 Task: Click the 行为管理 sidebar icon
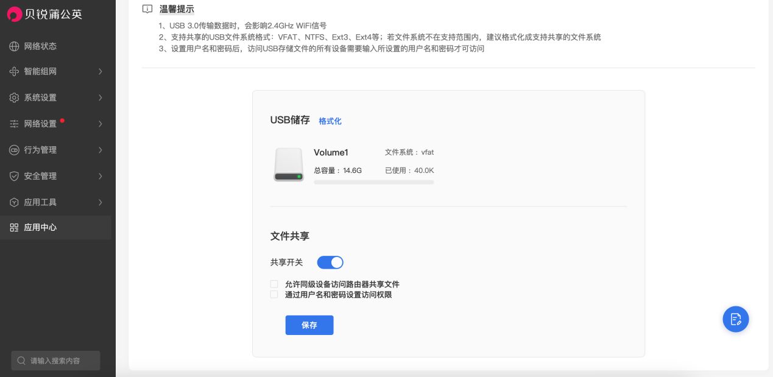14,150
